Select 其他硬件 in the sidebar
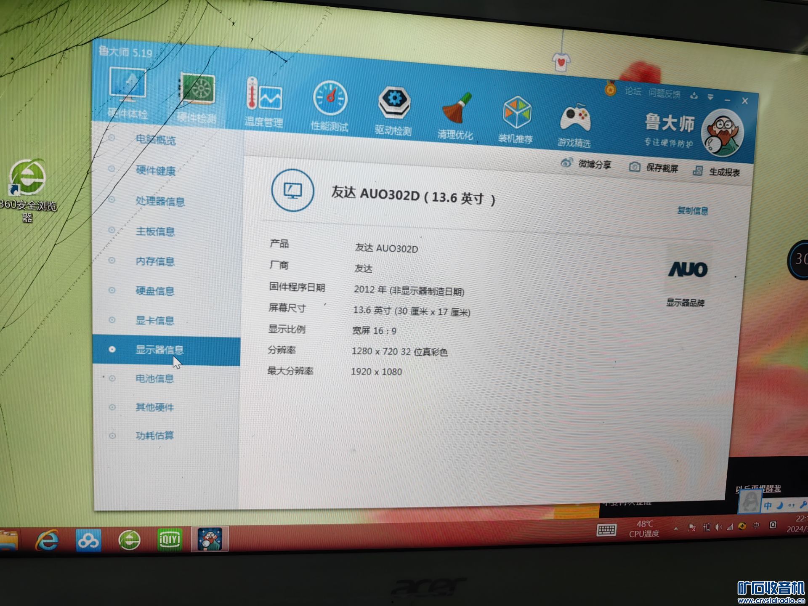The width and height of the screenshot is (808, 606). pyautogui.click(x=154, y=407)
